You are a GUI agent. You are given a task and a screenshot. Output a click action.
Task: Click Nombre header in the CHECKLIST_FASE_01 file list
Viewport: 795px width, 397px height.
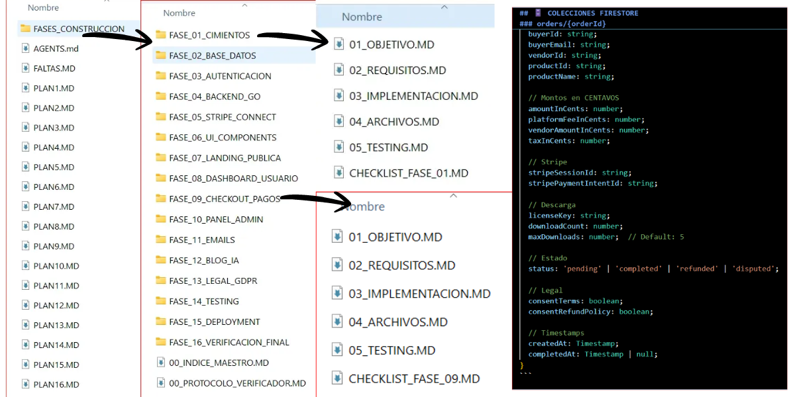coord(362,17)
